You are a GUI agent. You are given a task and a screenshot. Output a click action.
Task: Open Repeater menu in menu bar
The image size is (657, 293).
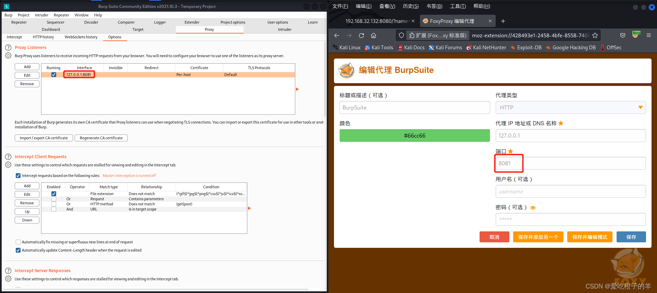point(61,15)
